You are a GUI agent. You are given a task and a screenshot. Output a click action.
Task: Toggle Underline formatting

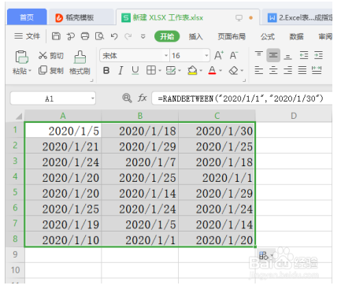[135, 70]
